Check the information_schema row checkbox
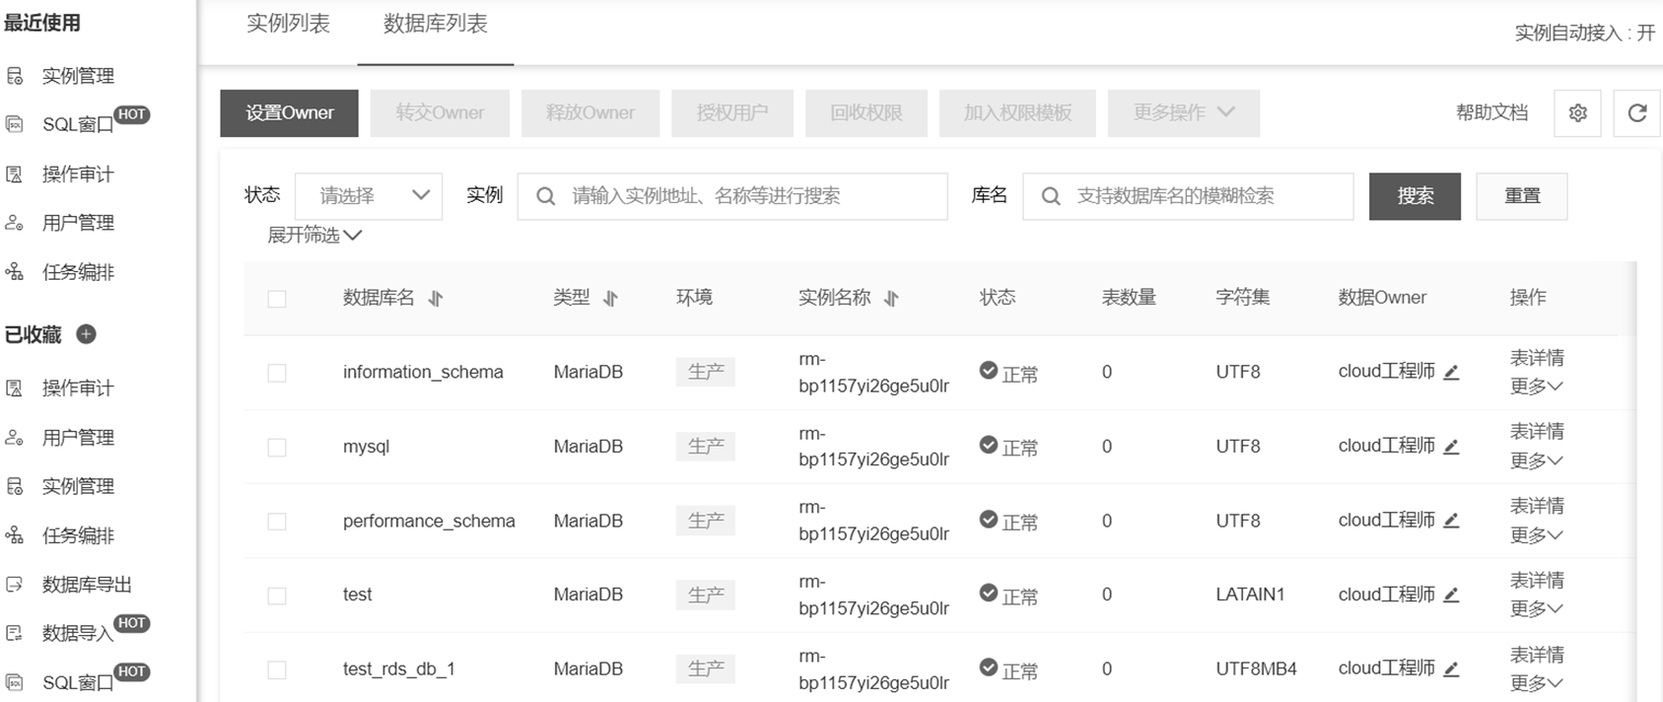1663x702 pixels. tap(277, 373)
